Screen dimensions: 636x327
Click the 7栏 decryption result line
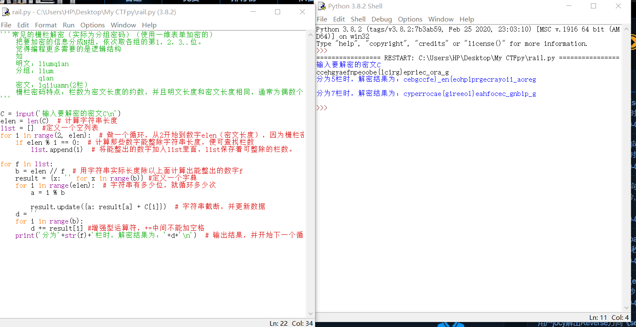click(426, 93)
